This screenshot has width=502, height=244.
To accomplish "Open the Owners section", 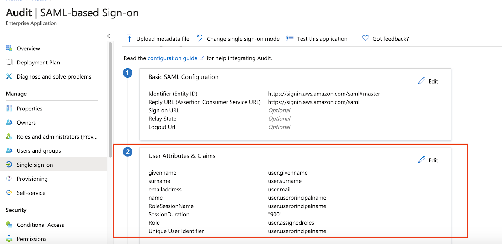I will (x=26, y=123).
